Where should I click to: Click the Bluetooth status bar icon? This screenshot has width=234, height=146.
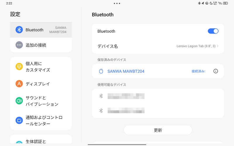click(x=199, y=3)
